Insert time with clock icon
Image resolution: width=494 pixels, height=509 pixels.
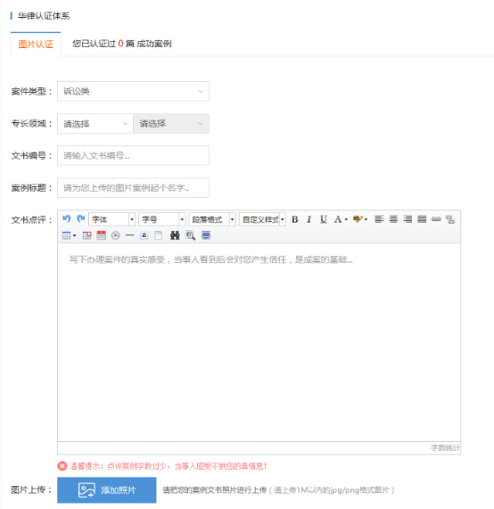[116, 235]
